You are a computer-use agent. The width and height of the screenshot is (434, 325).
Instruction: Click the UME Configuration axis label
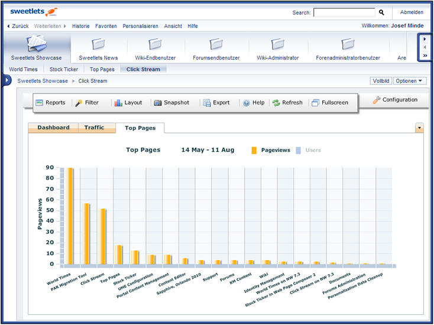point(135,282)
